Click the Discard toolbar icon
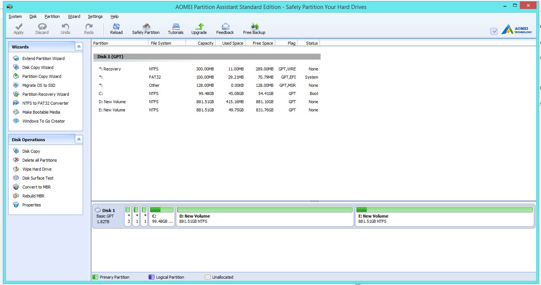Viewport: 541px width, 285px height. tap(42, 27)
